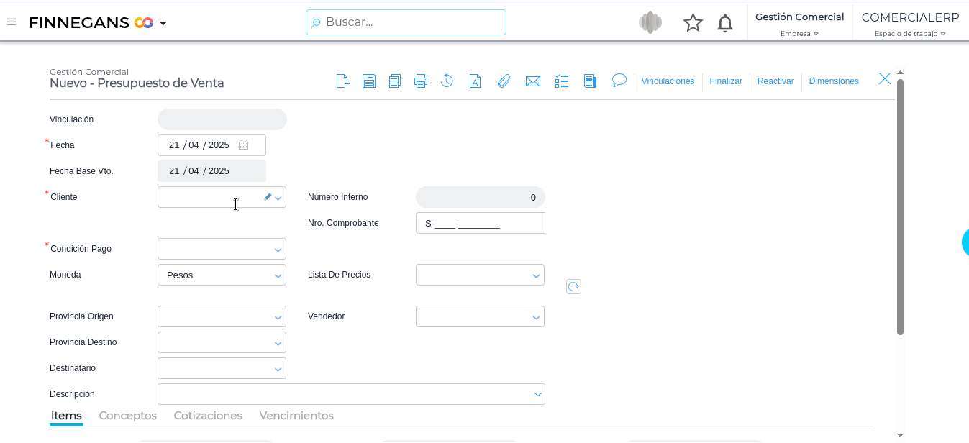This screenshot has height=443, width=969.
Task: Click the Vinculaciones link
Action: [x=668, y=81]
